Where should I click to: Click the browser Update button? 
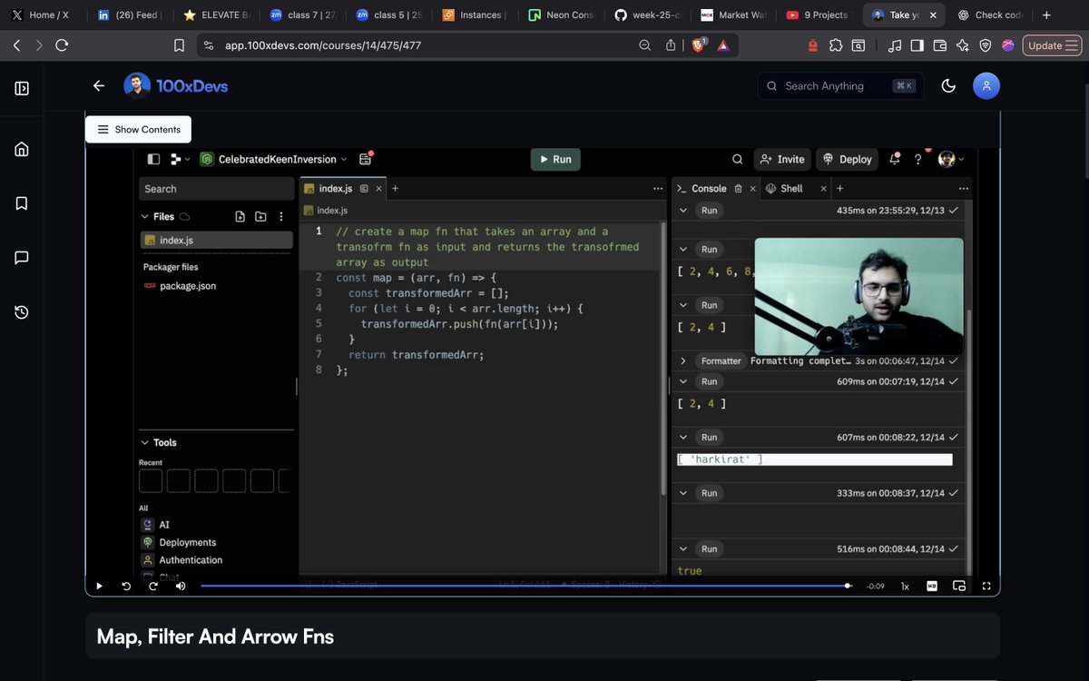click(x=1052, y=45)
